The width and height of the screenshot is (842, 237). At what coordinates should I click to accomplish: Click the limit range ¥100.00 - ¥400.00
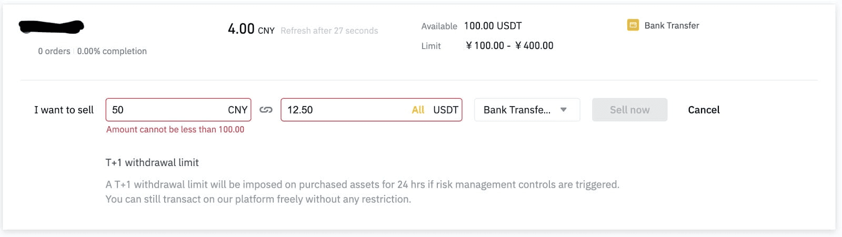point(509,46)
